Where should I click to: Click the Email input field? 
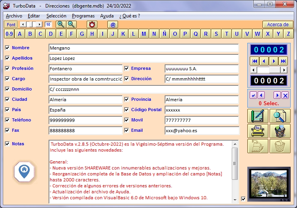[x=202, y=131]
